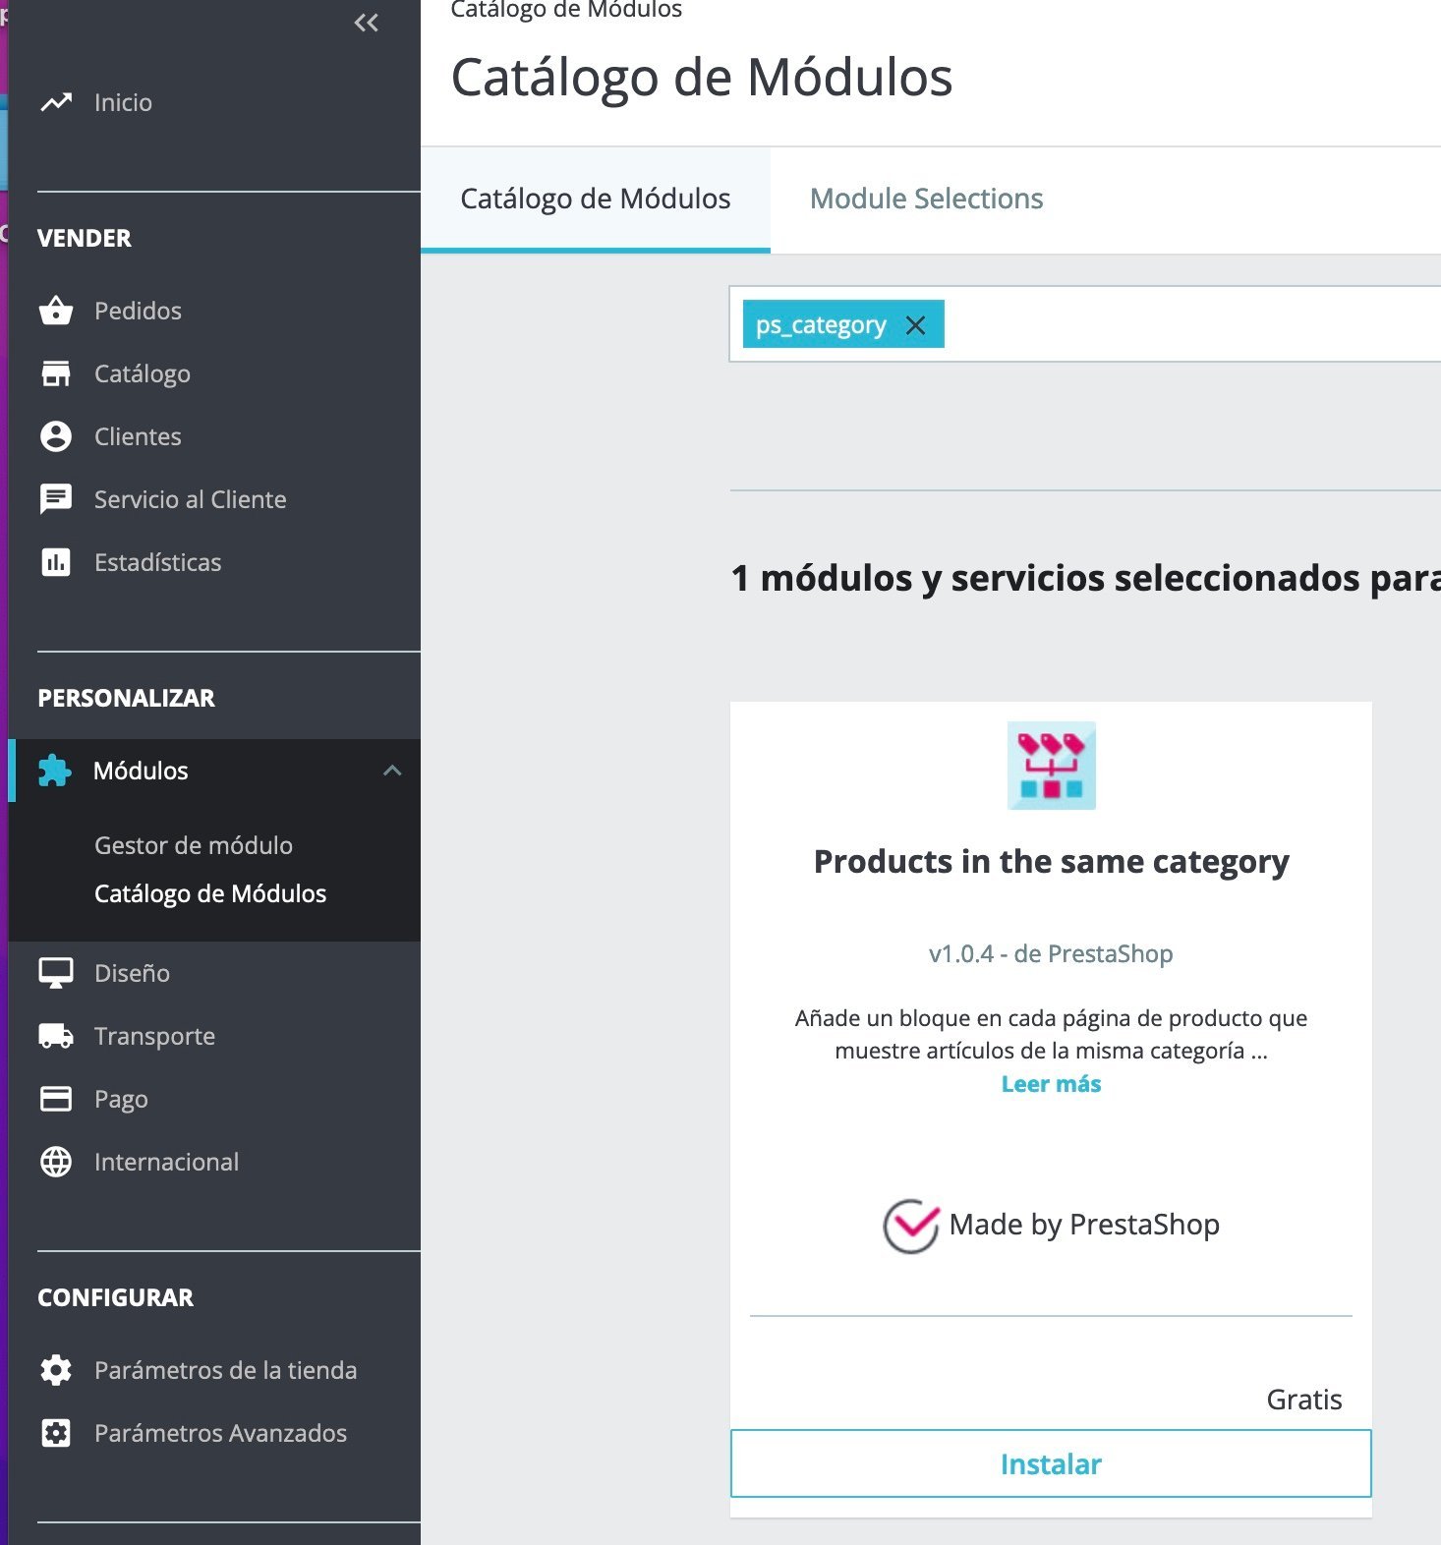Remove the ps_category search tag
The image size is (1441, 1545).
(x=915, y=325)
